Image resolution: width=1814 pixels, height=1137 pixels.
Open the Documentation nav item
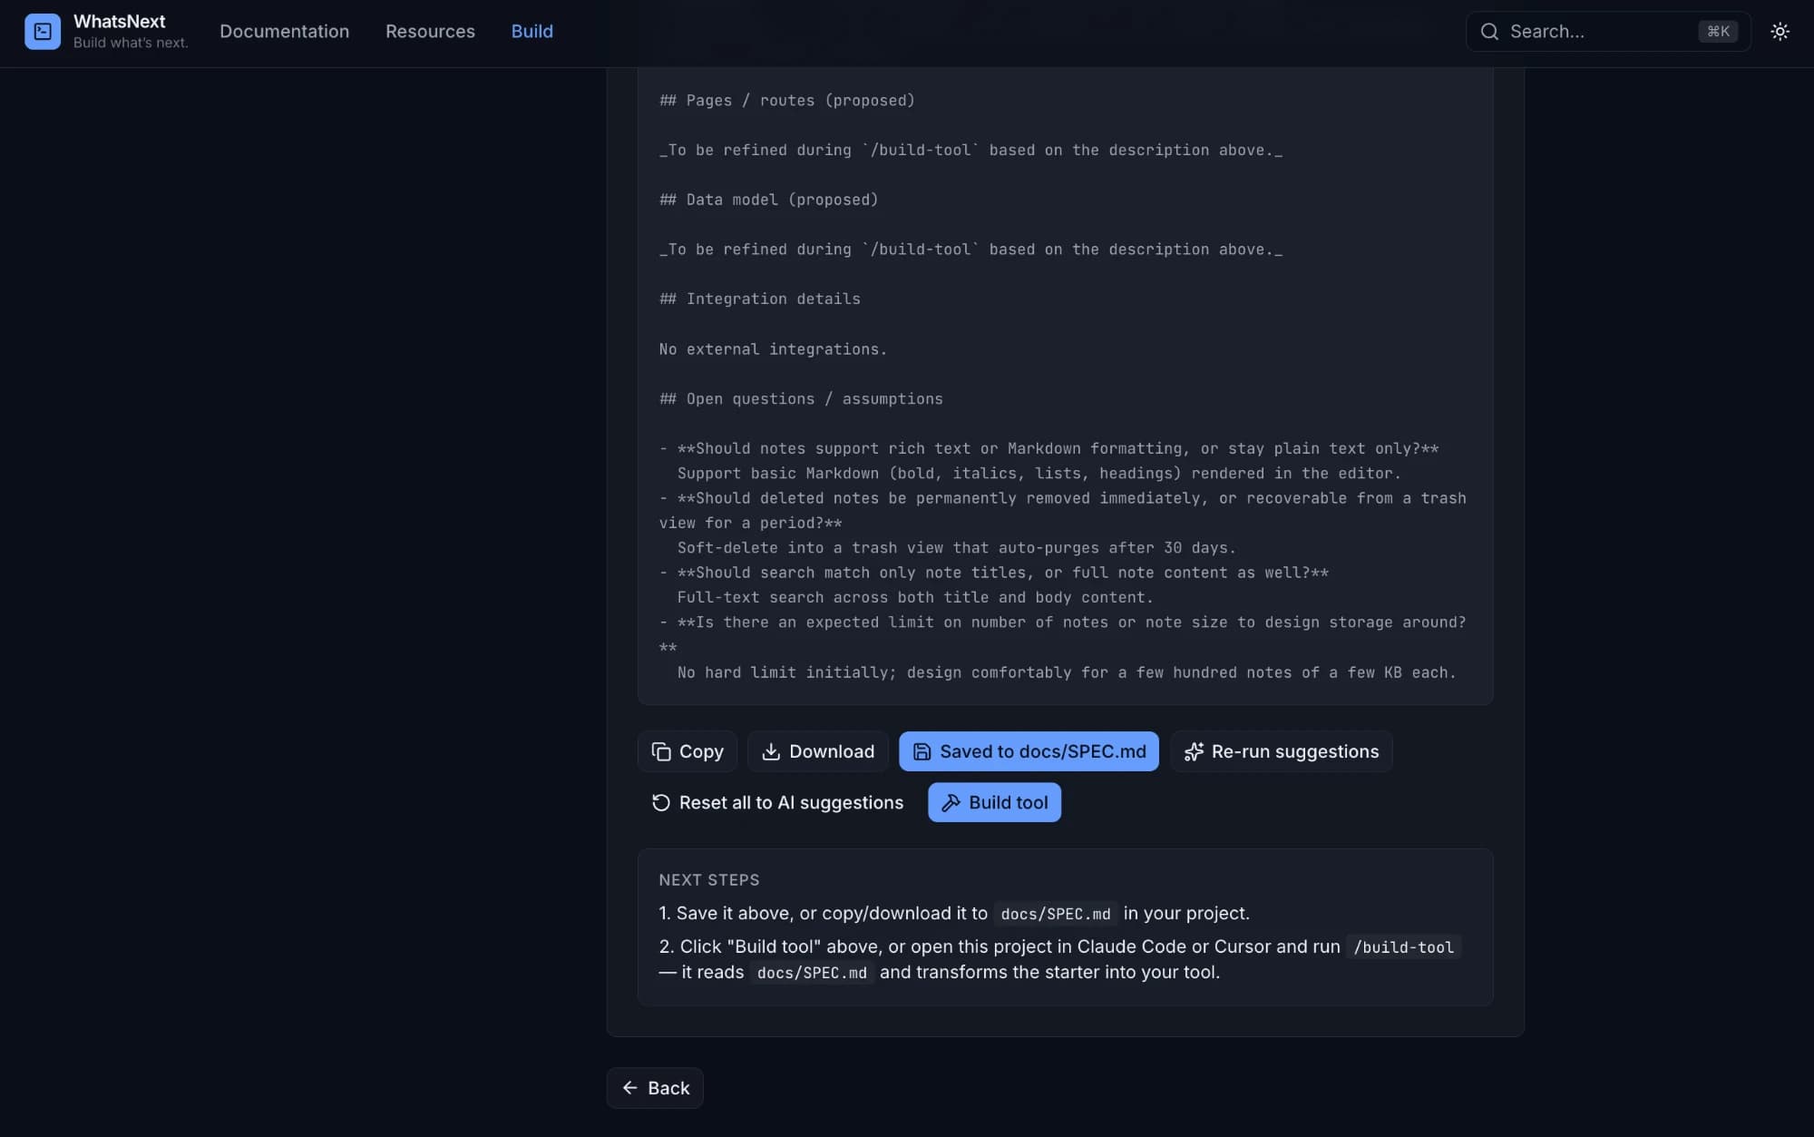[x=284, y=32]
